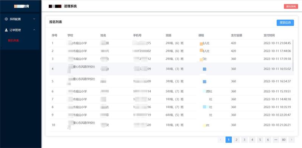Click payment time 2022-10-11 17:44:06
This screenshot has width=302, height=148.
click(277, 51)
